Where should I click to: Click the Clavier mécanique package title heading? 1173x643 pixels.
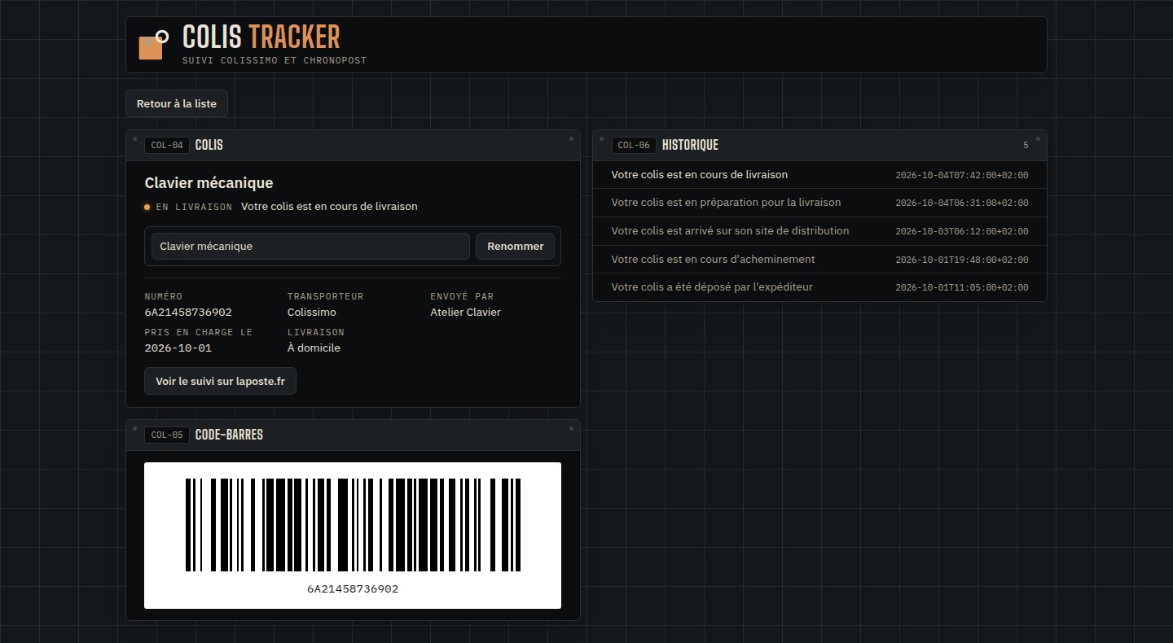(209, 183)
